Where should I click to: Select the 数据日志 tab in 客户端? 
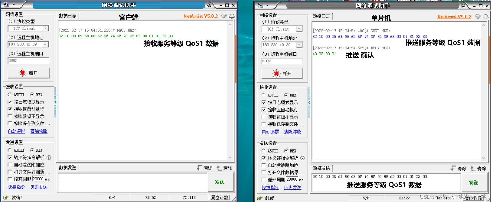(68, 16)
